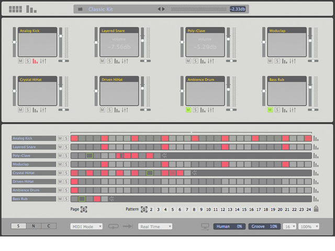
Task: Open the mixer bars view icon
Action: tap(31, 9)
